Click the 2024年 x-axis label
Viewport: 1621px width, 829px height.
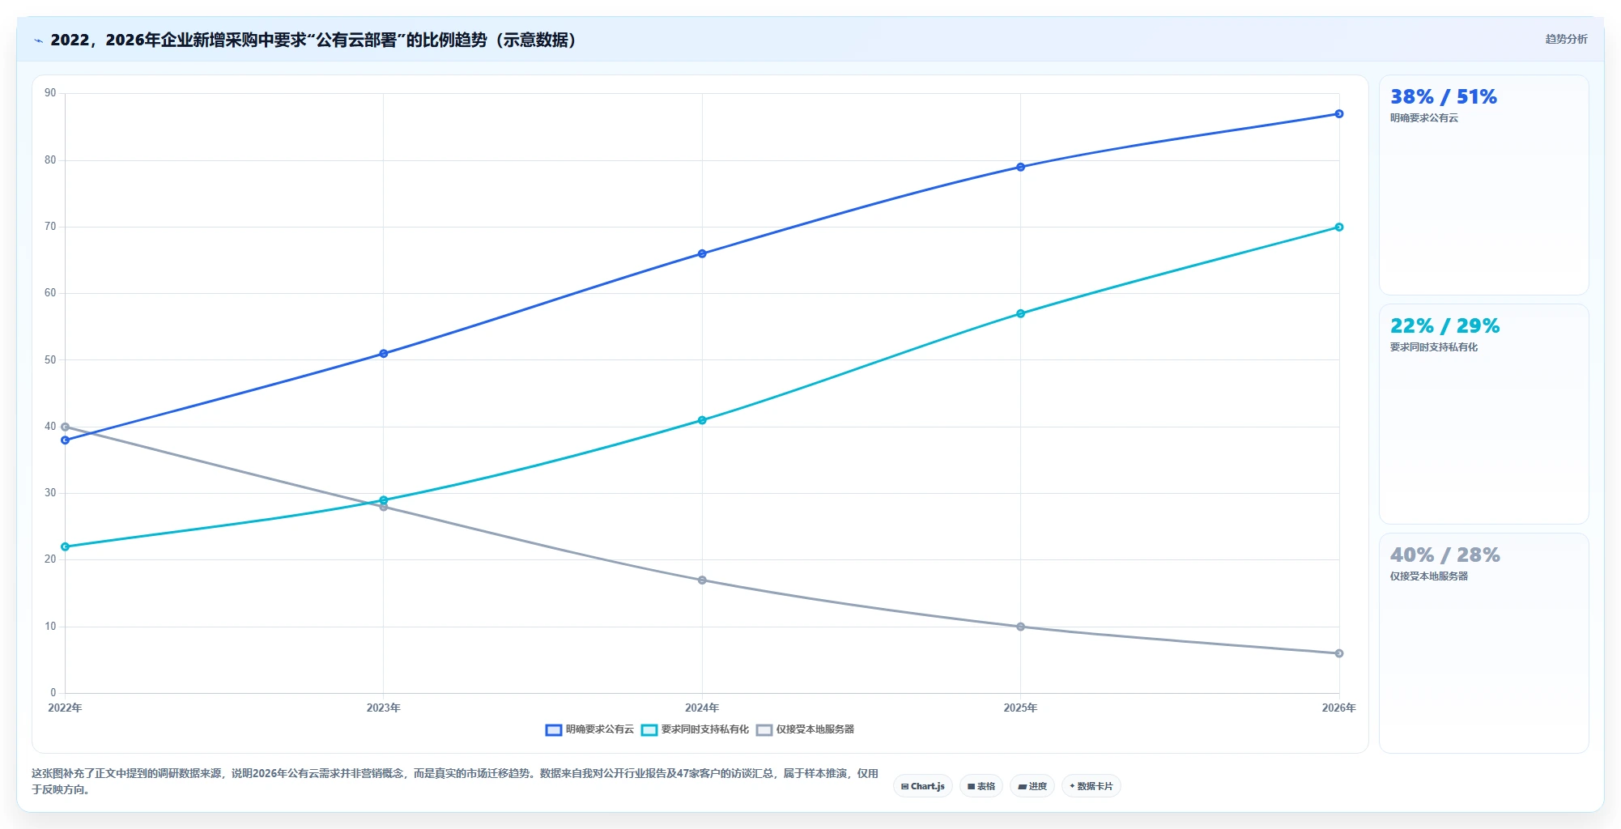702,708
